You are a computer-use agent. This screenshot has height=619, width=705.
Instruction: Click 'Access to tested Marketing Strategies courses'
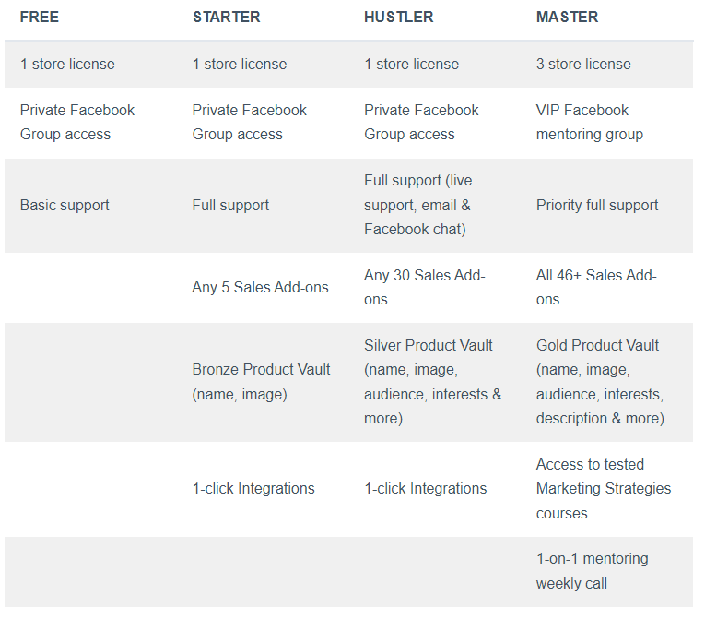[604, 488]
